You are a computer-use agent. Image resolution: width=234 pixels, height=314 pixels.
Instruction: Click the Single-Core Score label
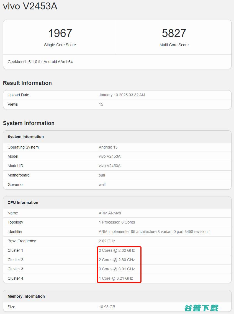click(60, 45)
